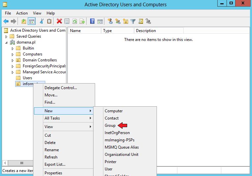The image size is (252, 176).
Task: Click the application icon in title bar
Action: click(x=5, y=4)
